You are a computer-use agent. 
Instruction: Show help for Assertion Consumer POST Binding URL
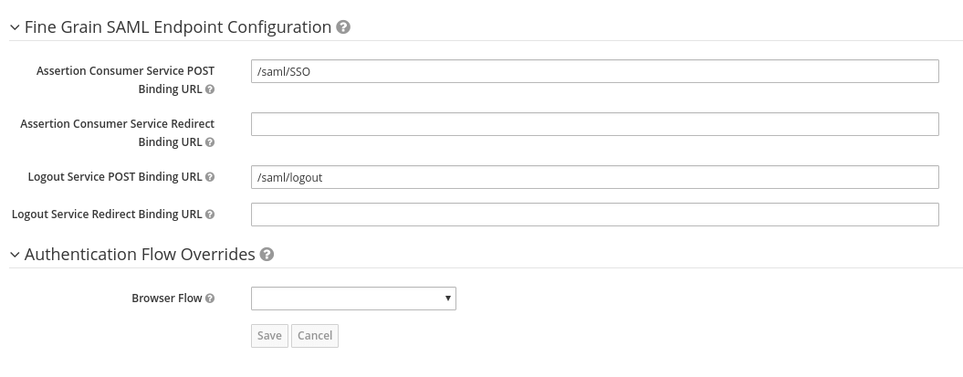click(x=210, y=89)
